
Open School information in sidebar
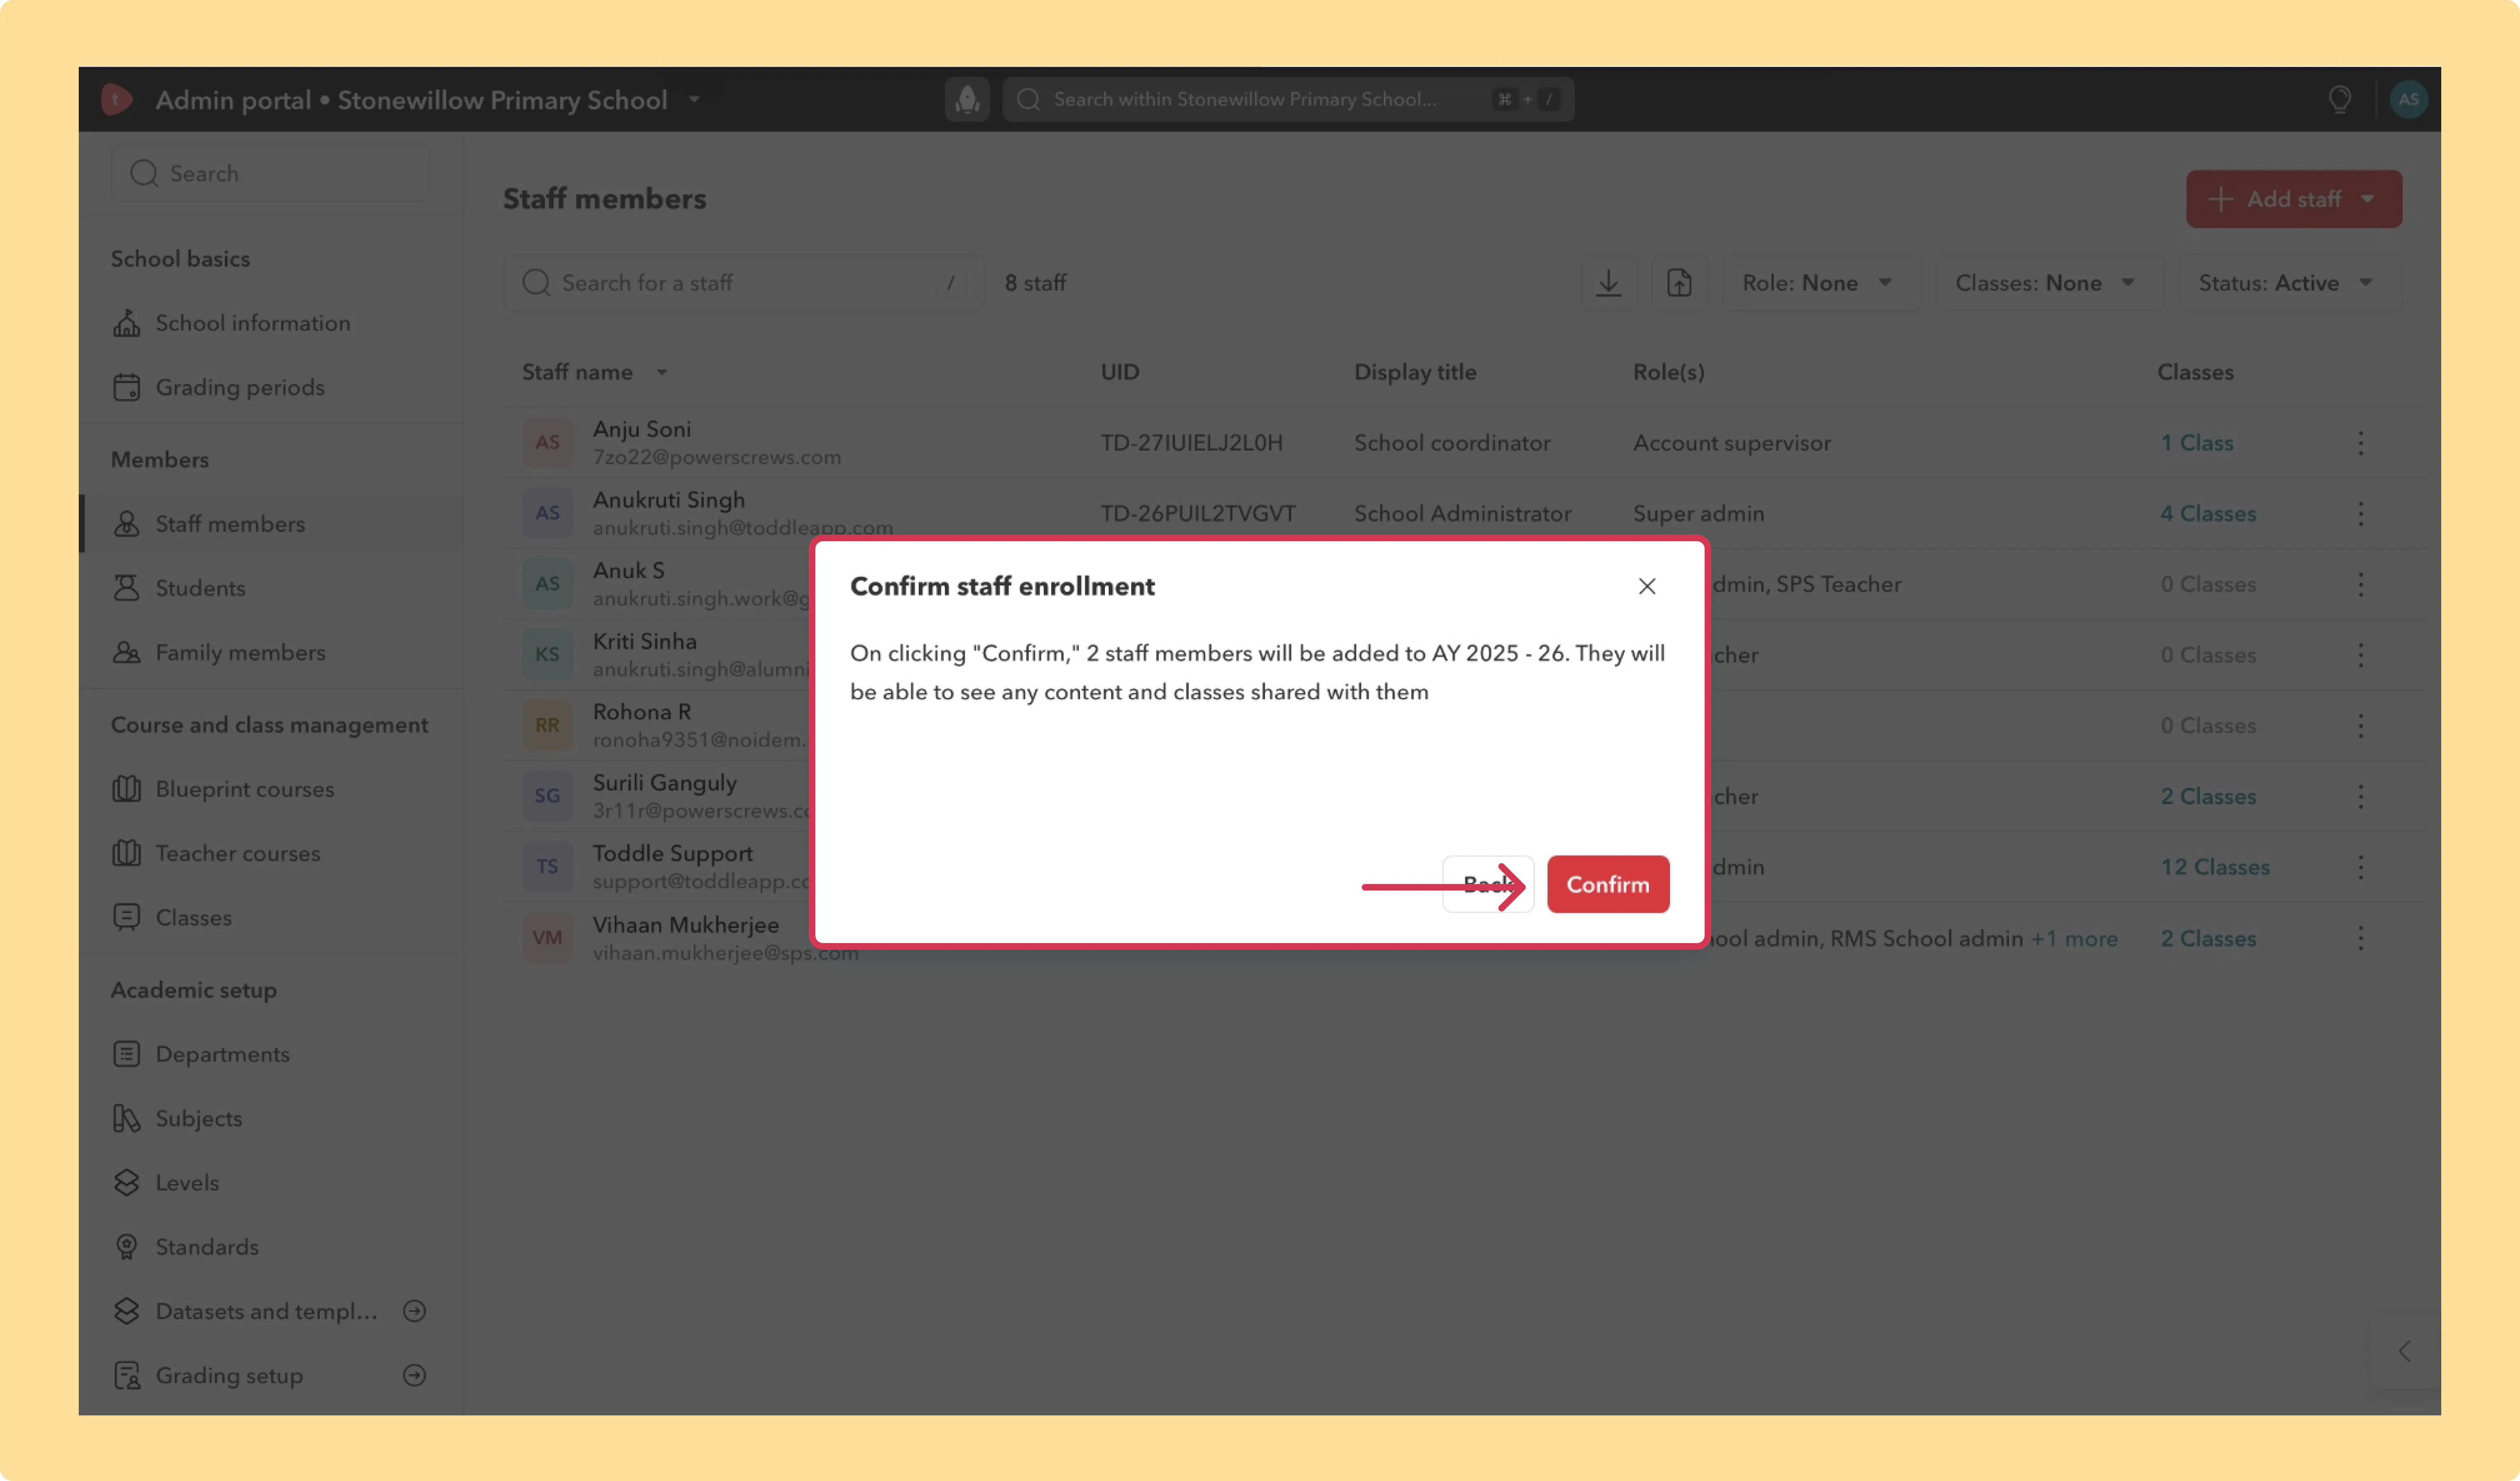tap(272, 323)
